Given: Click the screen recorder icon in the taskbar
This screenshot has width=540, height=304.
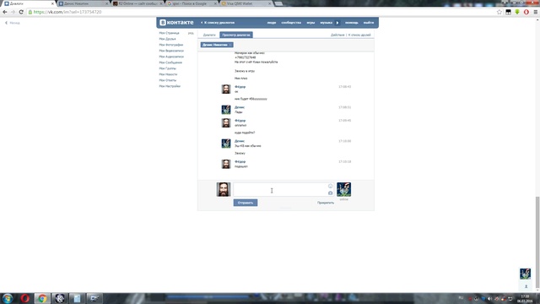Looking at the screenshot, I should 94,298.
